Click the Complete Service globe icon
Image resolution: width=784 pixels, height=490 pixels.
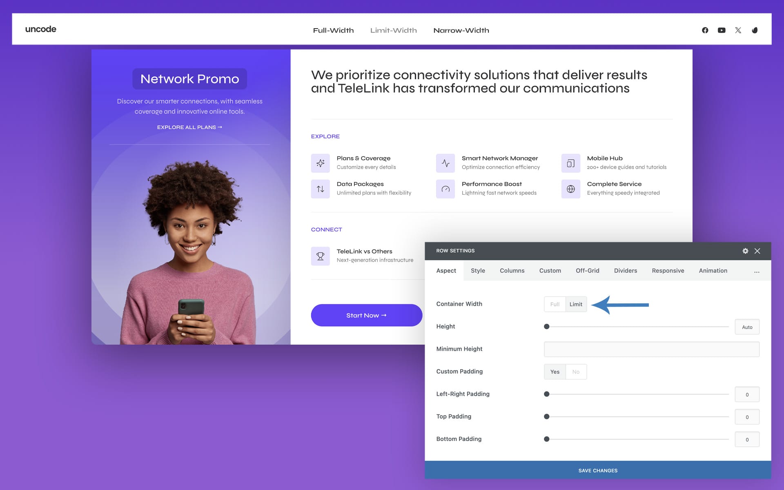click(570, 189)
